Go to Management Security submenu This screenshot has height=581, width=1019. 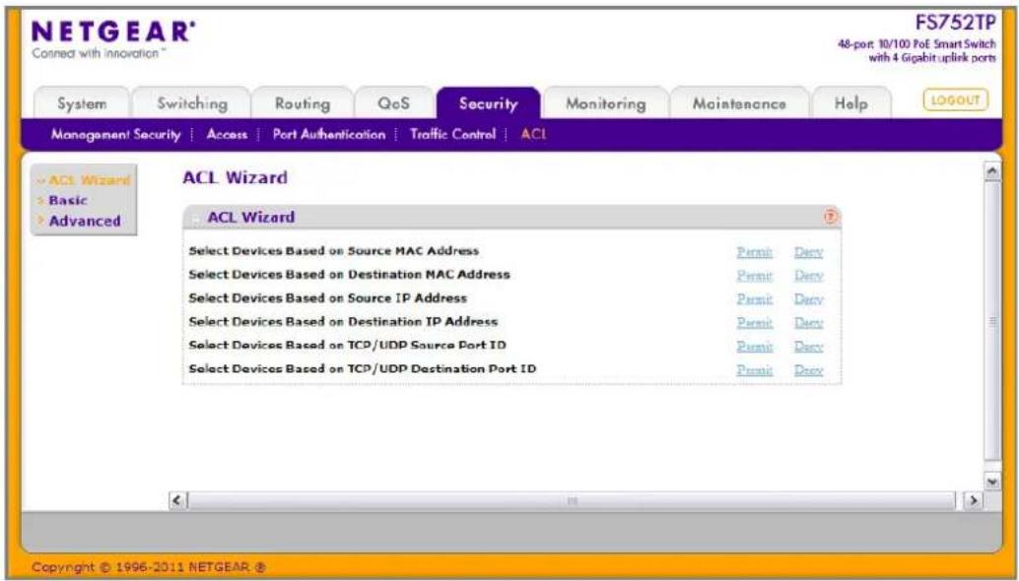[115, 134]
